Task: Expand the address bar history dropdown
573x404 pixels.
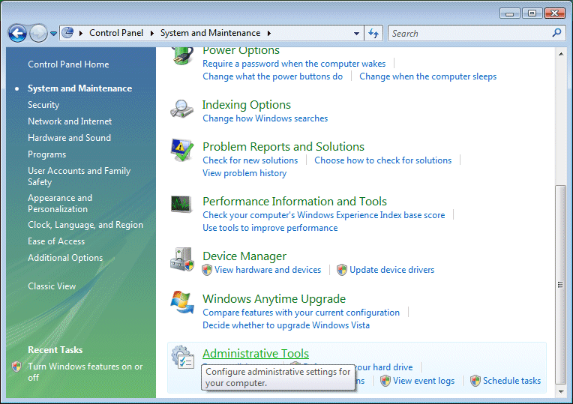Action: coord(356,34)
